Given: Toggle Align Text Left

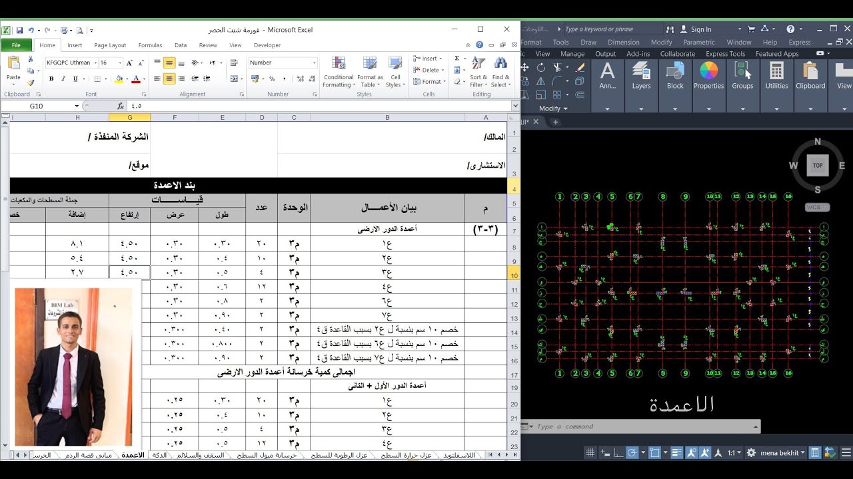Looking at the screenshot, I should pos(157,79).
